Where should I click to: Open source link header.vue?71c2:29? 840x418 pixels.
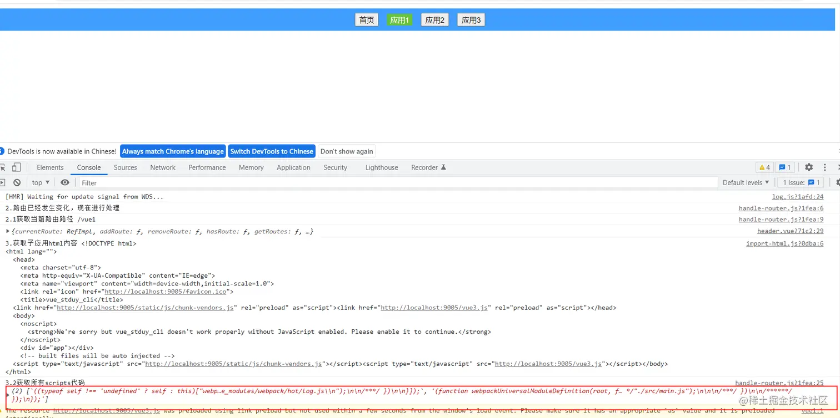(x=791, y=231)
